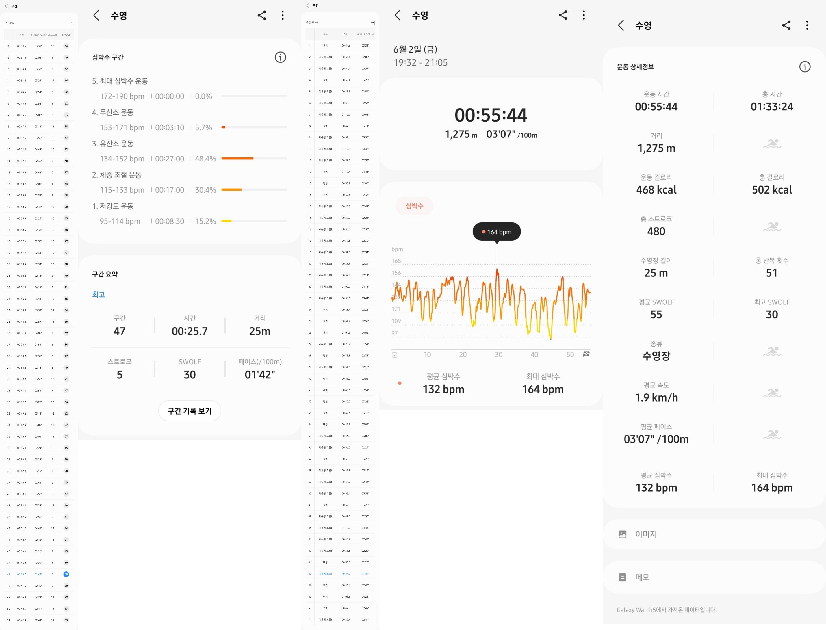Expand columns with the arrow in the 종류 구간 table
This screenshot has width=826, height=630.
pos(372,23)
